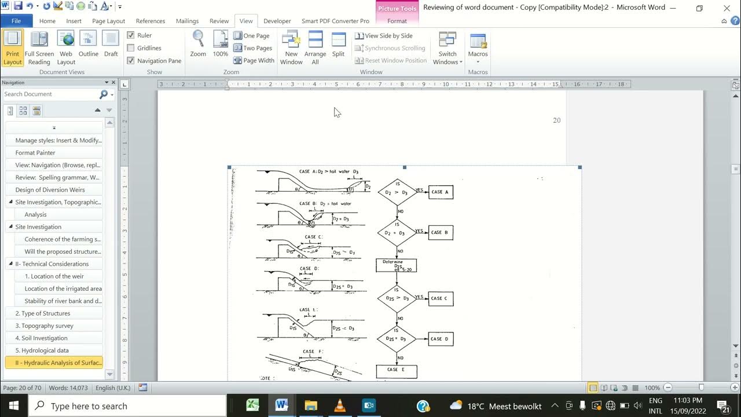
Task: Open Excel from the taskbar
Action: [252, 405]
